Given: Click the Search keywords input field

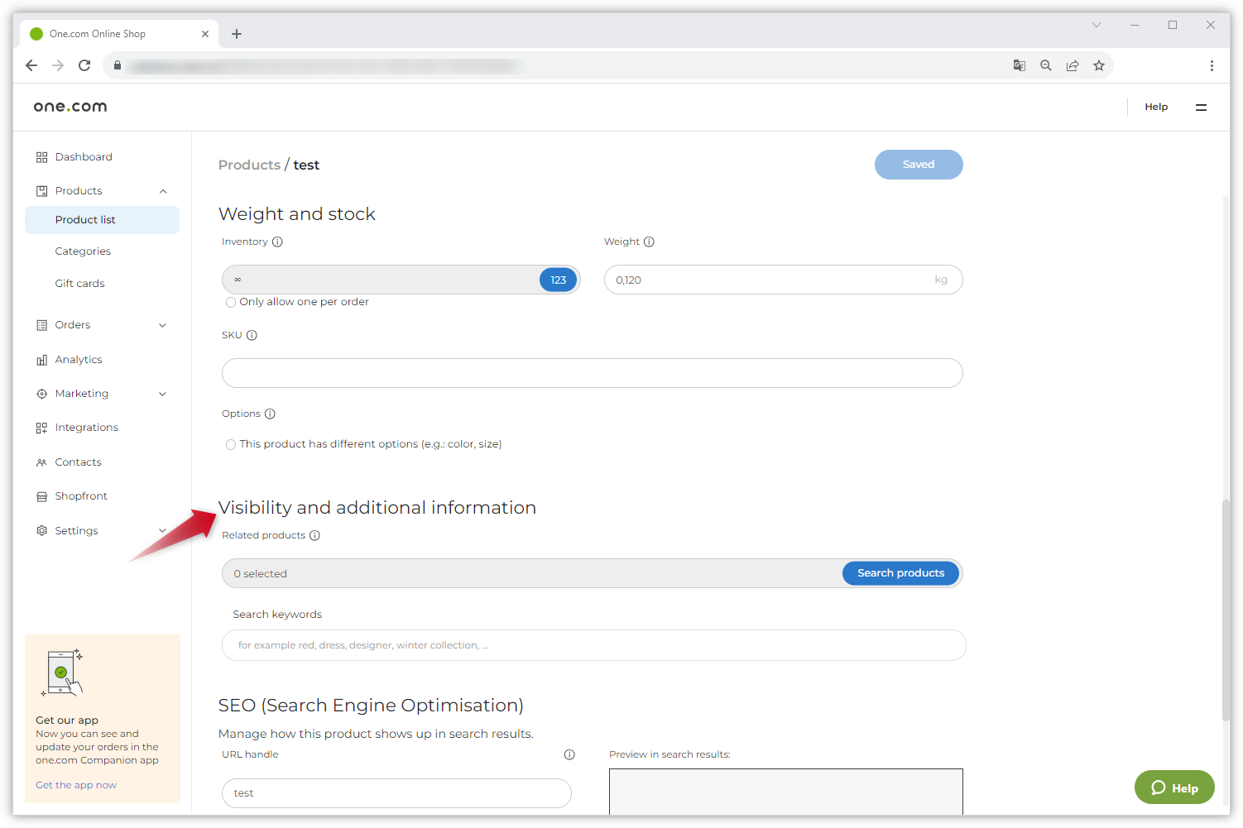Looking at the screenshot, I should tap(593, 645).
